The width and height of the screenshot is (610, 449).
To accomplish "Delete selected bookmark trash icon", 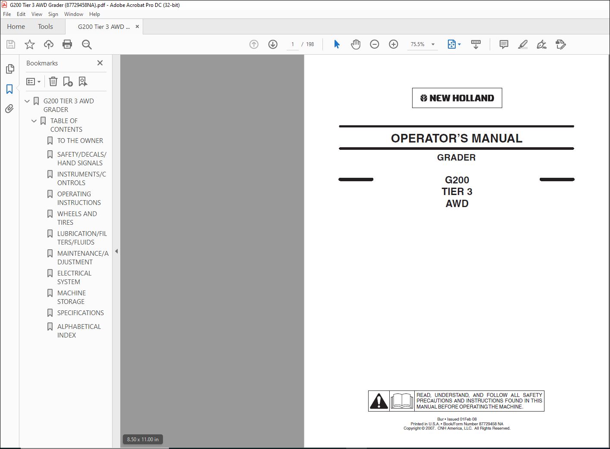I will point(53,81).
